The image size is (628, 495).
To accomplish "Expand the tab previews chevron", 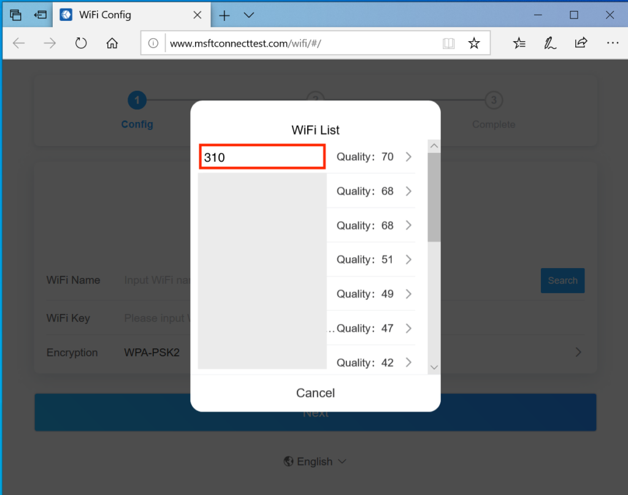I will pos(248,15).
